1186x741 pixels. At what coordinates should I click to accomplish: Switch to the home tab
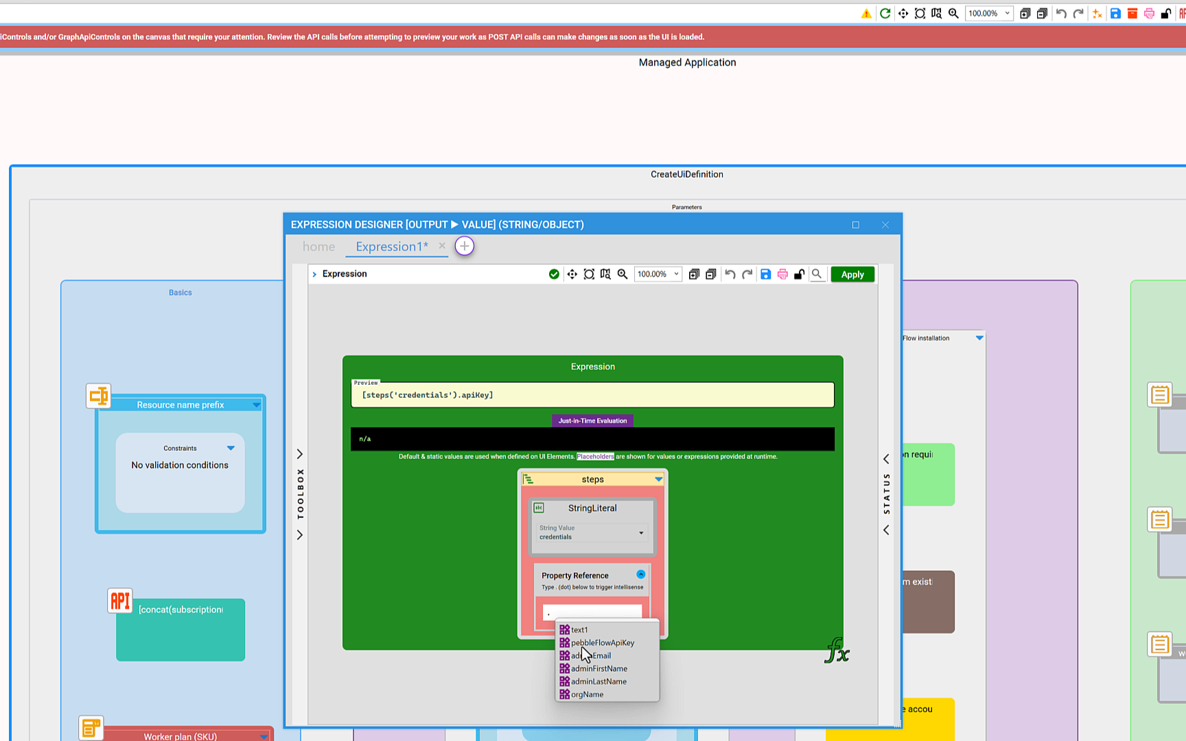318,247
